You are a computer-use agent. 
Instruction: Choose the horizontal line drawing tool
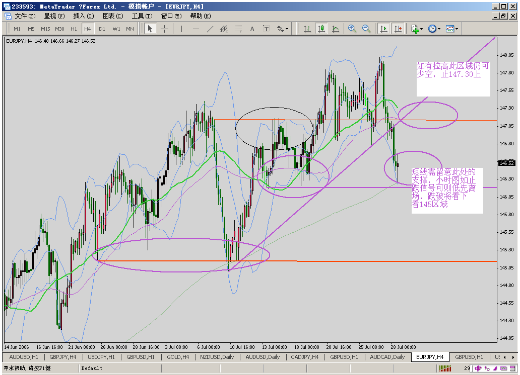(196, 29)
